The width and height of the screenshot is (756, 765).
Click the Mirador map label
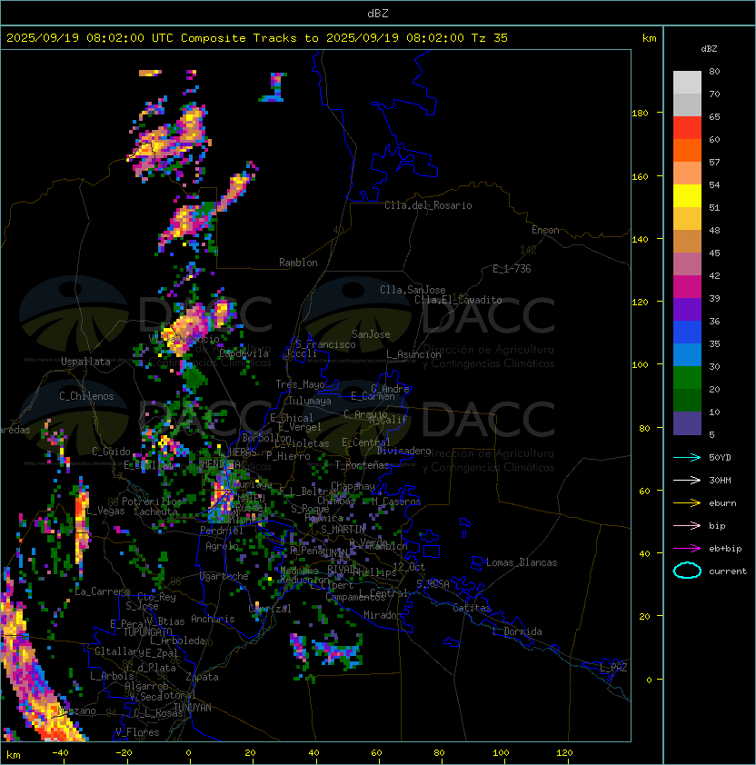(x=383, y=615)
